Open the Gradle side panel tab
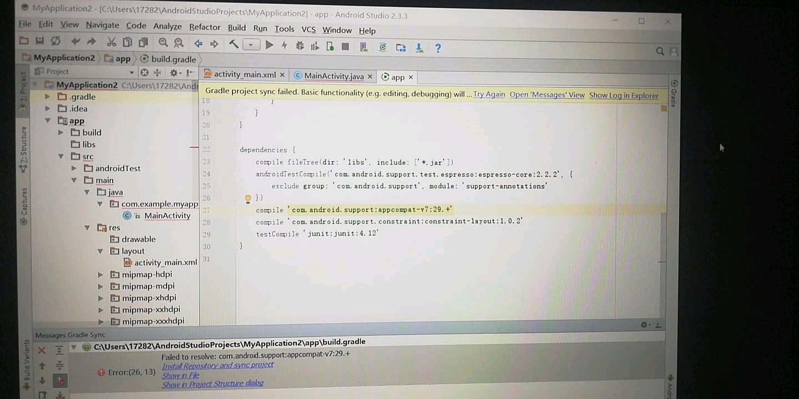 click(x=674, y=94)
